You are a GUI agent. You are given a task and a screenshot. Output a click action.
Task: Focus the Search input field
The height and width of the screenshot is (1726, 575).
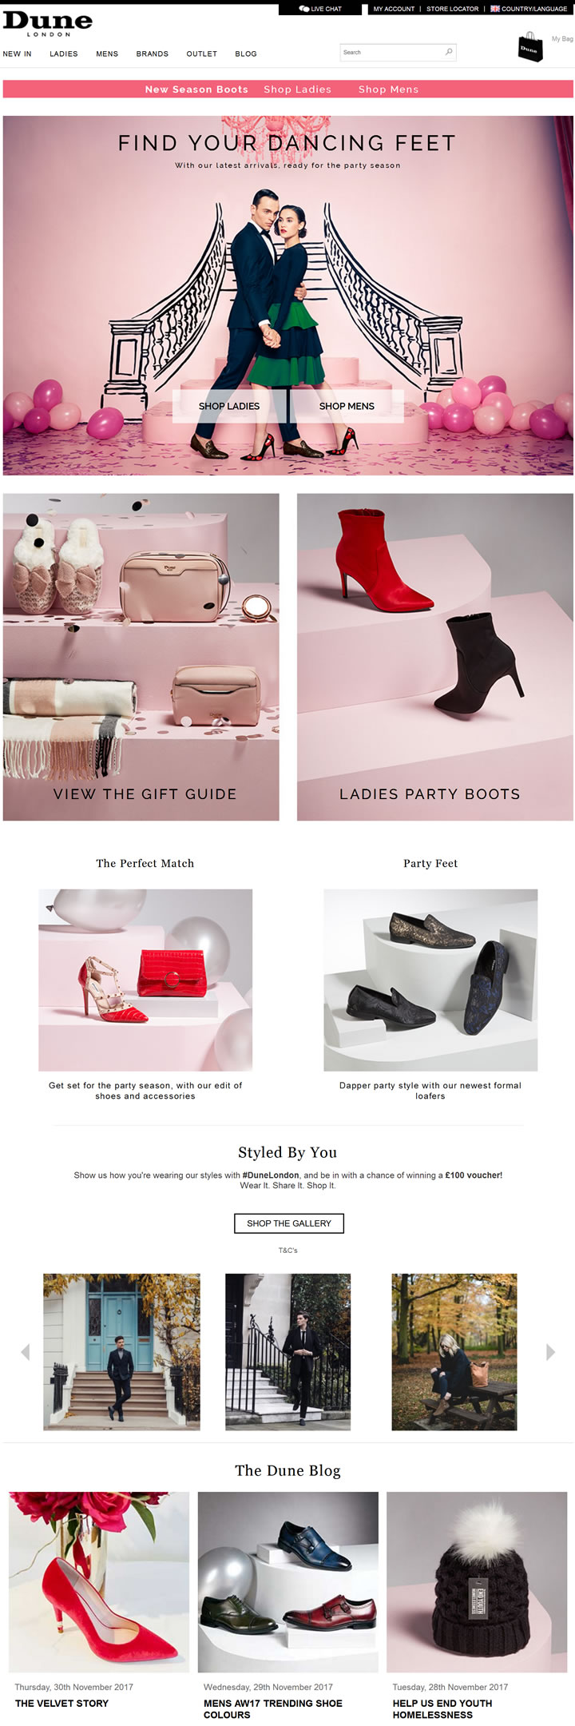[x=391, y=53]
